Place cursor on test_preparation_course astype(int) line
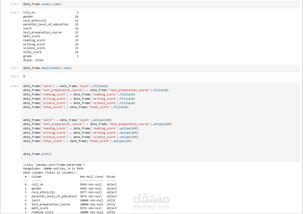 pos(97,124)
